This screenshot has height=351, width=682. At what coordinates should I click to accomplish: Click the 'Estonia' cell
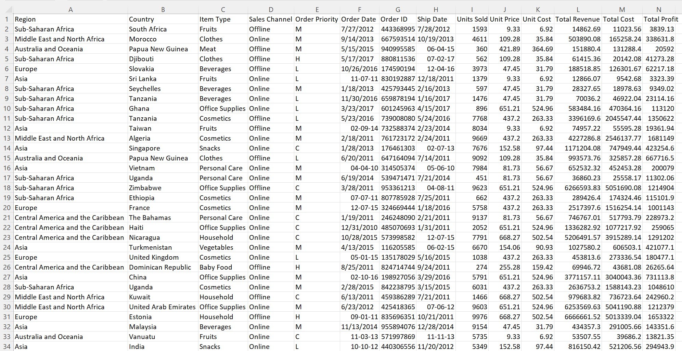(163, 317)
